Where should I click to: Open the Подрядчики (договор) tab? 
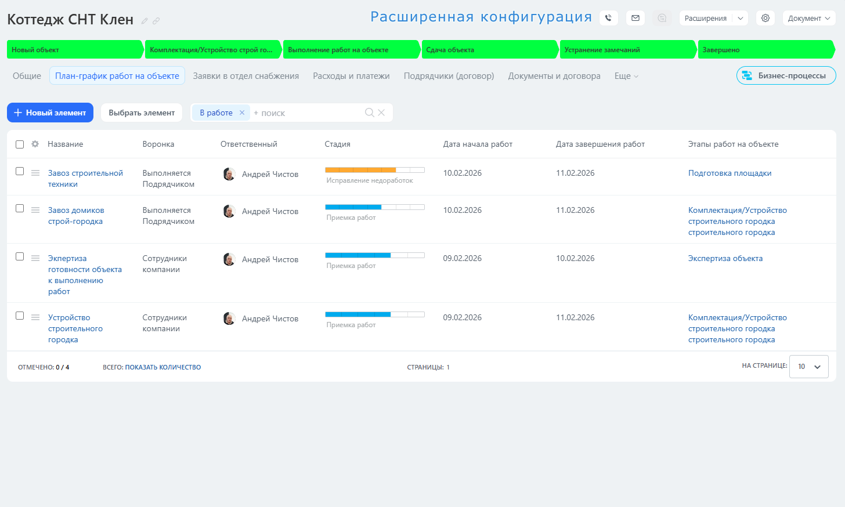click(x=449, y=76)
